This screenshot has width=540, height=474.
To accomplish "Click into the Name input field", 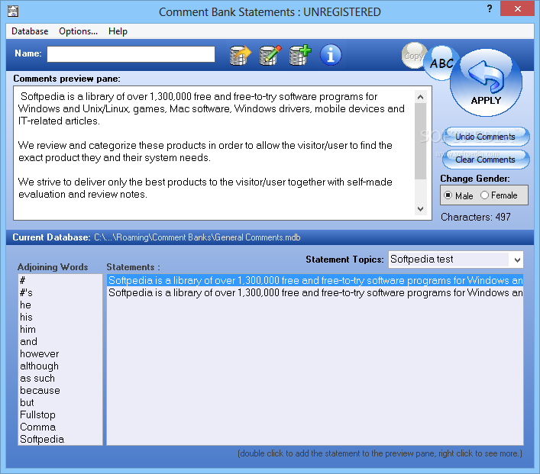I will click(x=131, y=54).
